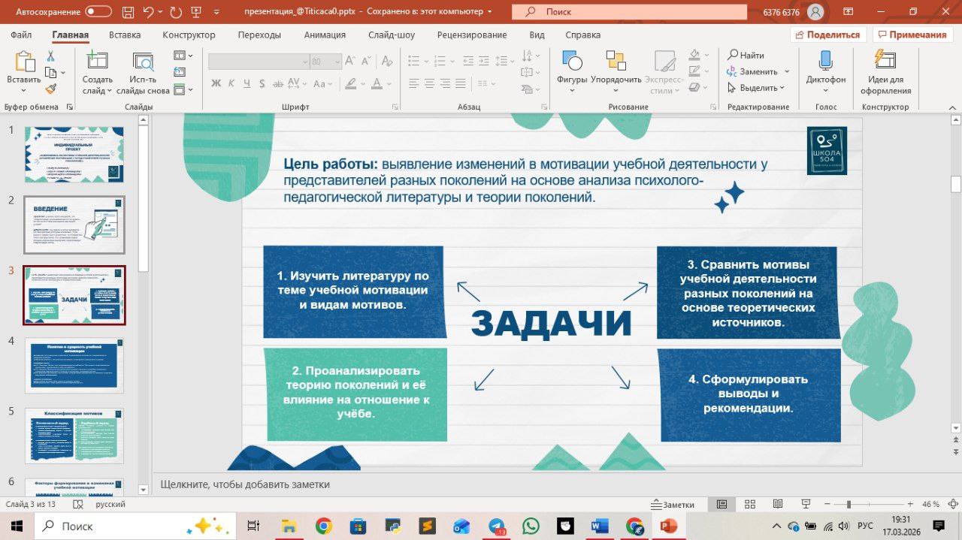This screenshot has height=540, width=962.
Task: Click the Shapes gallery icon
Action: pos(572,62)
